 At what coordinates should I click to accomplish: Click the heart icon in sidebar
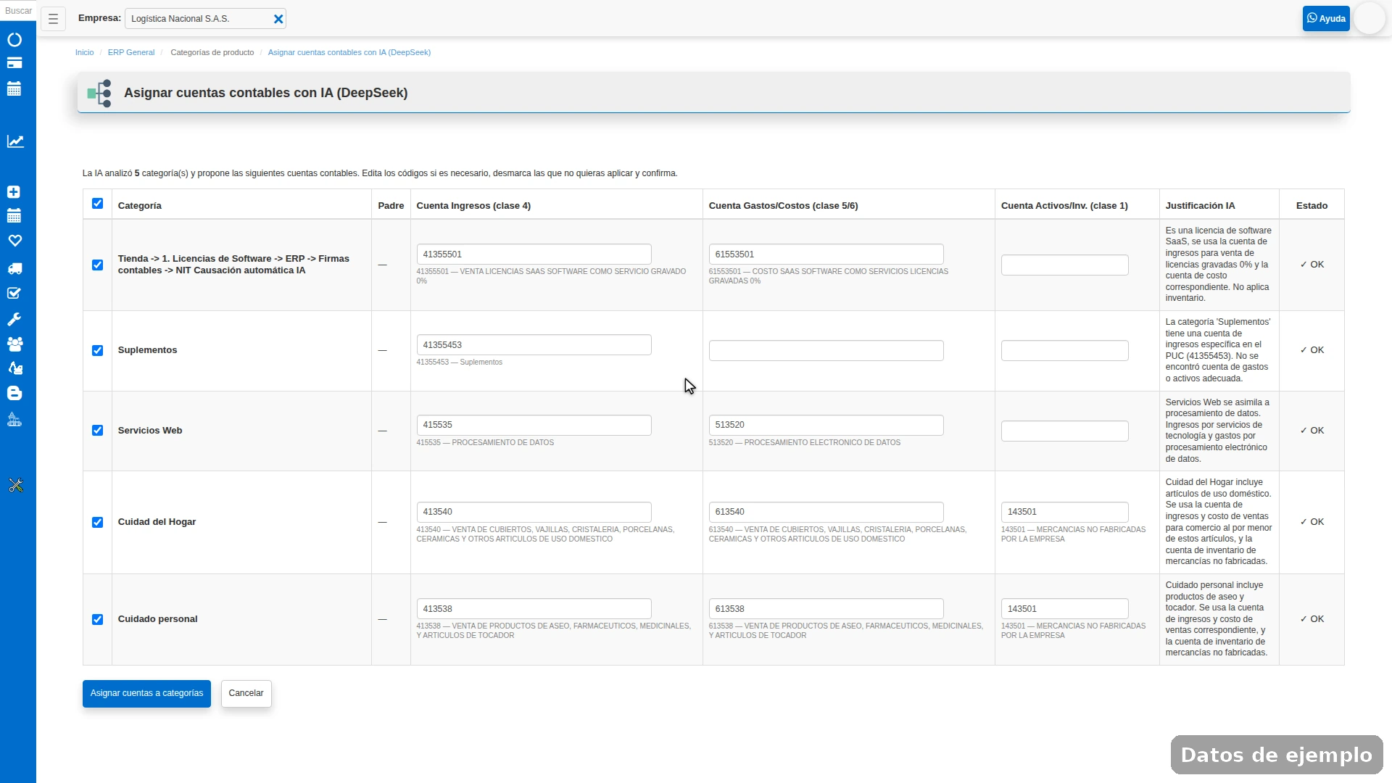14,241
